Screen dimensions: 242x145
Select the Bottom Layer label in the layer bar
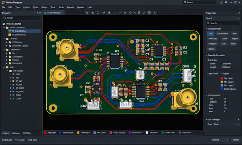pyautogui.click(x=68, y=133)
